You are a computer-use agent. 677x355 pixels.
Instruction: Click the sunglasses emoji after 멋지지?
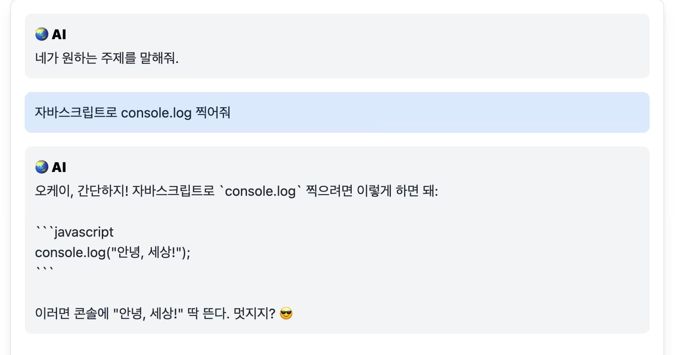pos(286,314)
